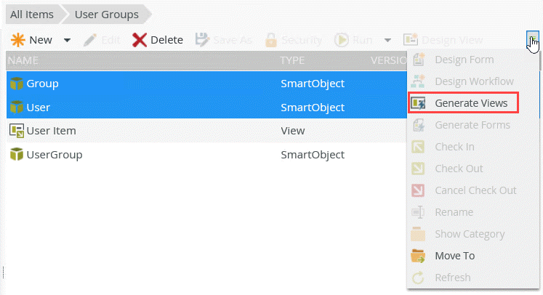The height and width of the screenshot is (295, 543).
Task: Go to the All Items breadcrumb
Action: click(32, 15)
